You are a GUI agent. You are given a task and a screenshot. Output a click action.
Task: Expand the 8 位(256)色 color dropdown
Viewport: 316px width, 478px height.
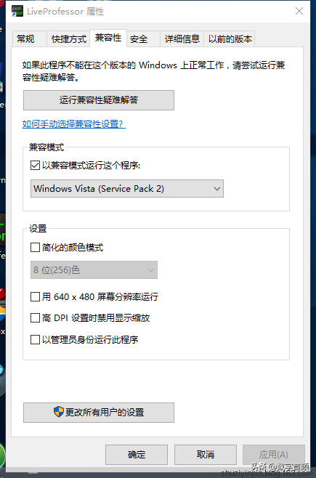94,270
